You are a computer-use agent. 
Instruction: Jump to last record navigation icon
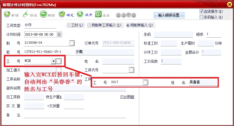click(134, 15)
